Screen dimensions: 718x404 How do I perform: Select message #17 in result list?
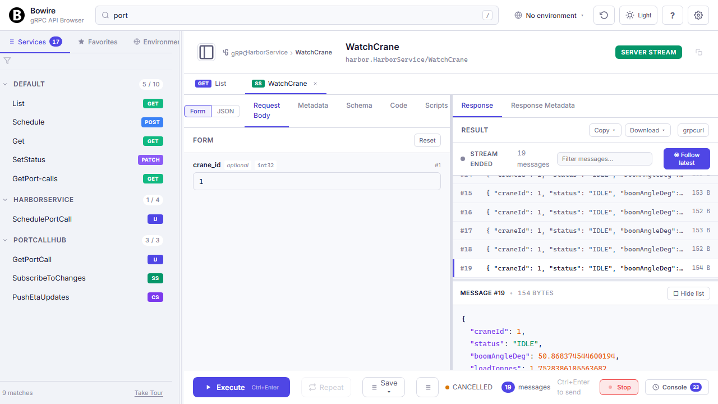(x=585, y=231)
